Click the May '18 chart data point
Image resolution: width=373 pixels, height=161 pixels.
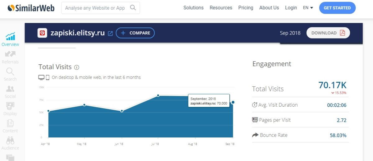click(84, 105)
